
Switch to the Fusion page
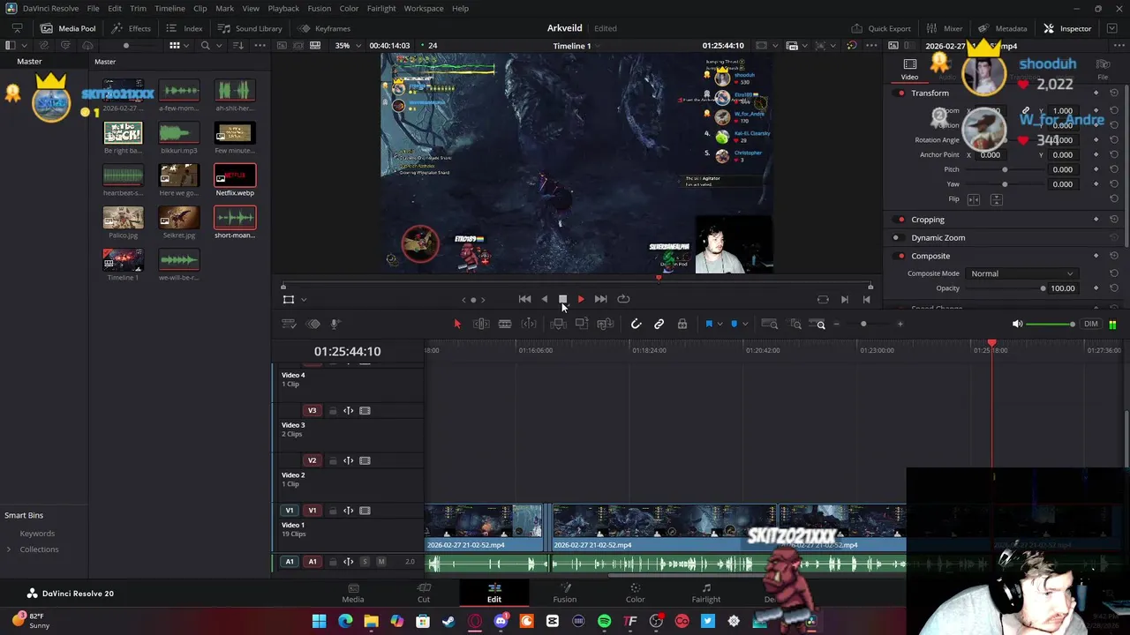[x=564, y=593]
